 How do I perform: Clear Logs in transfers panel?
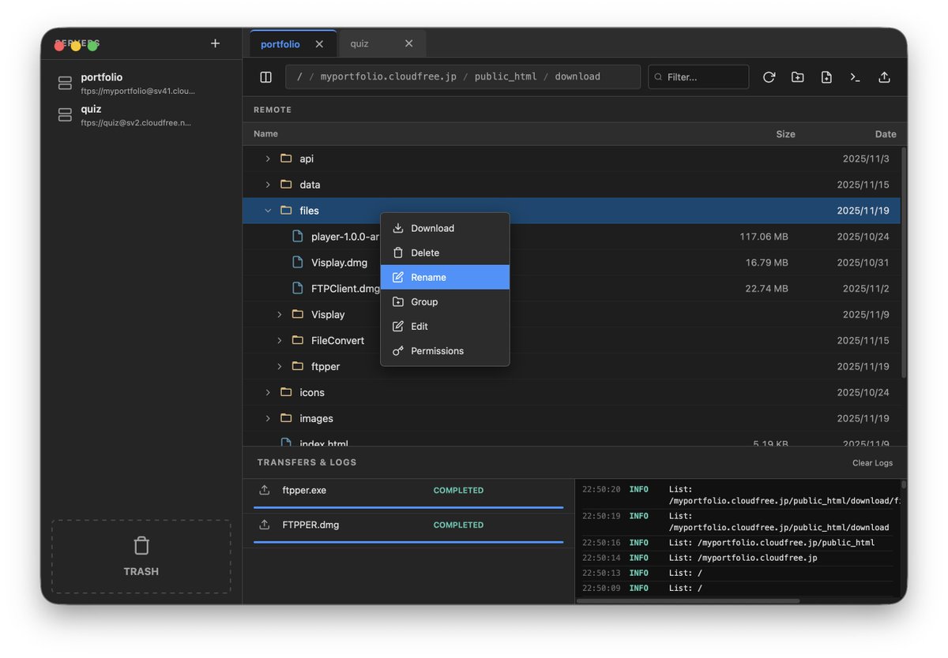[872, 463]
